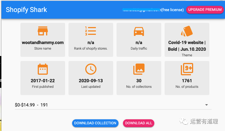Click the 2017-01-22 first published date
Viewport: 225px width, 131px height.
[43, 81]
